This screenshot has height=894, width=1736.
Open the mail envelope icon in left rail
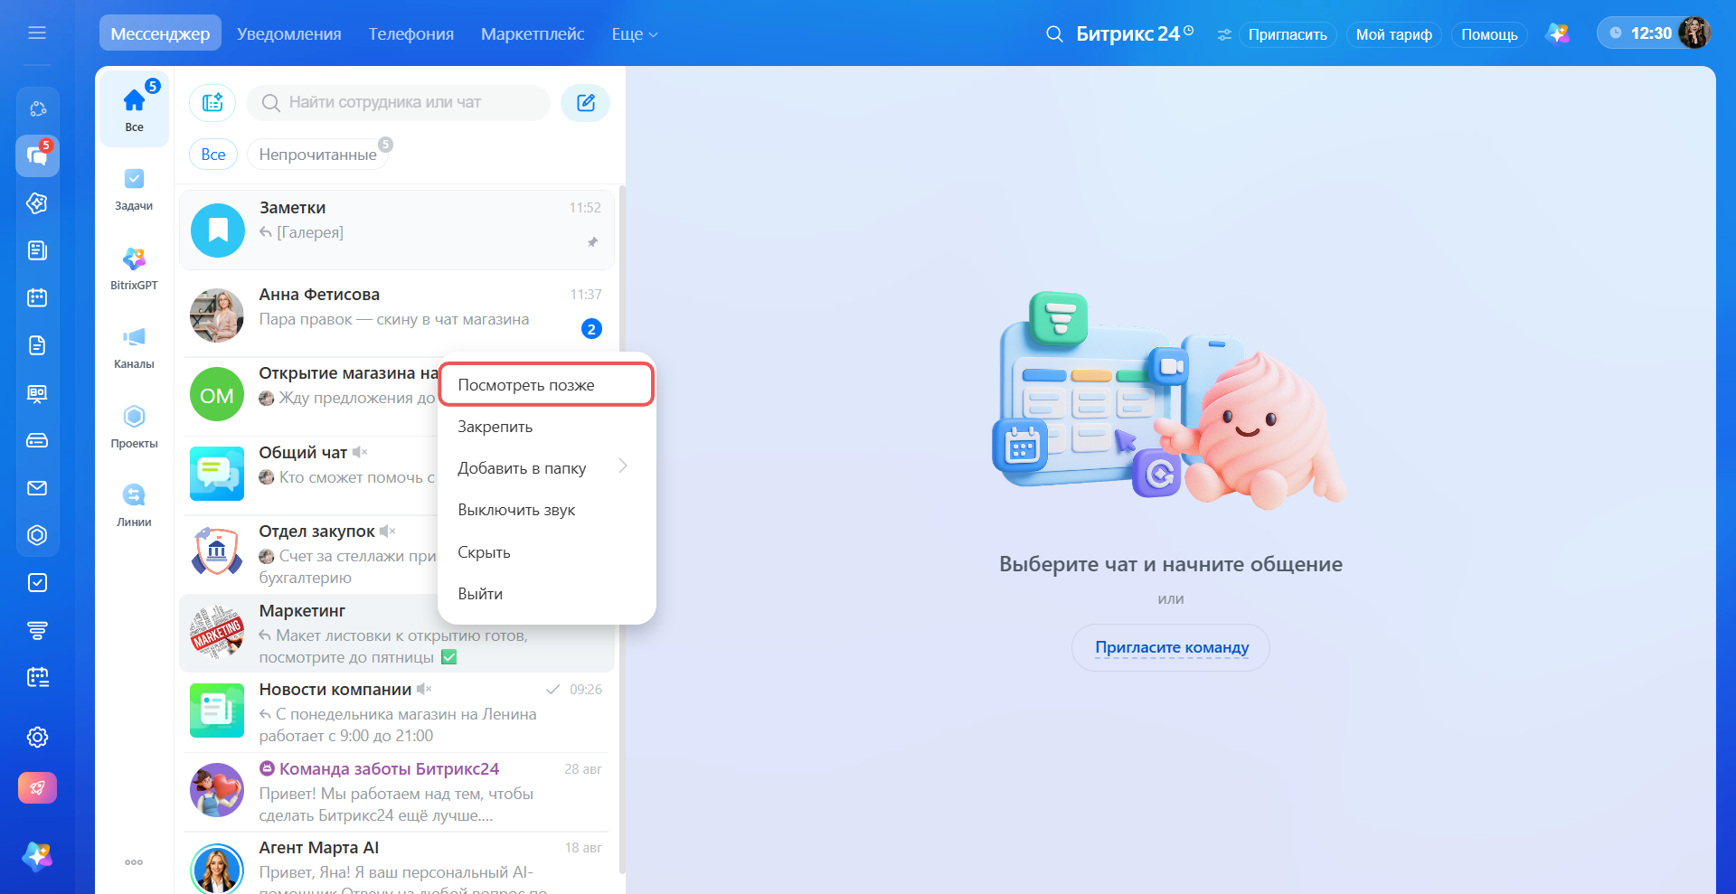37,488
